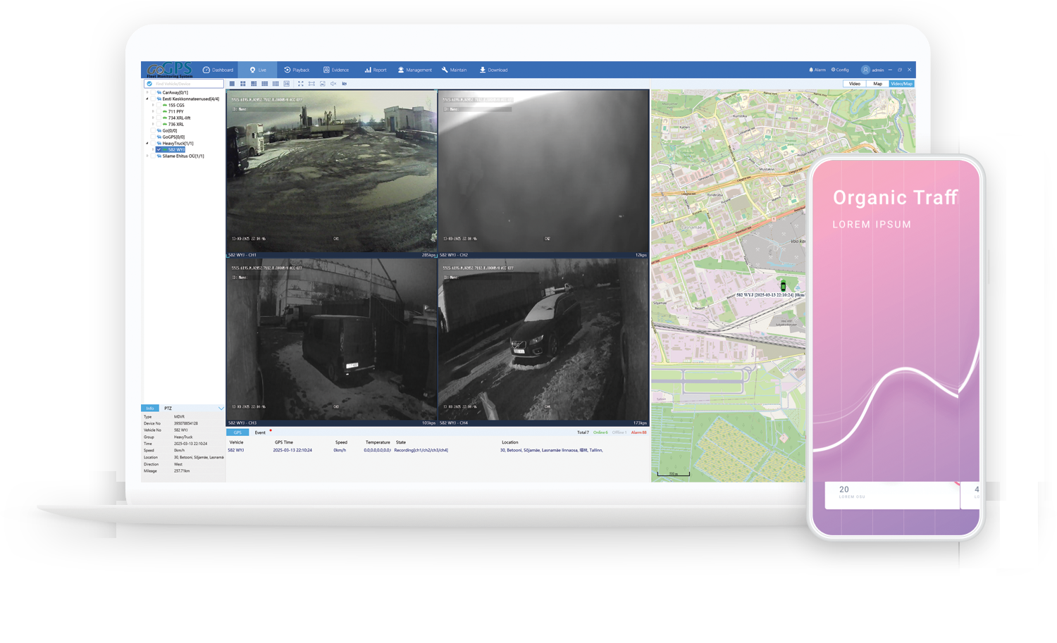Open the Event tab
Screen dimensions: 1057x643
coord(260,432)
